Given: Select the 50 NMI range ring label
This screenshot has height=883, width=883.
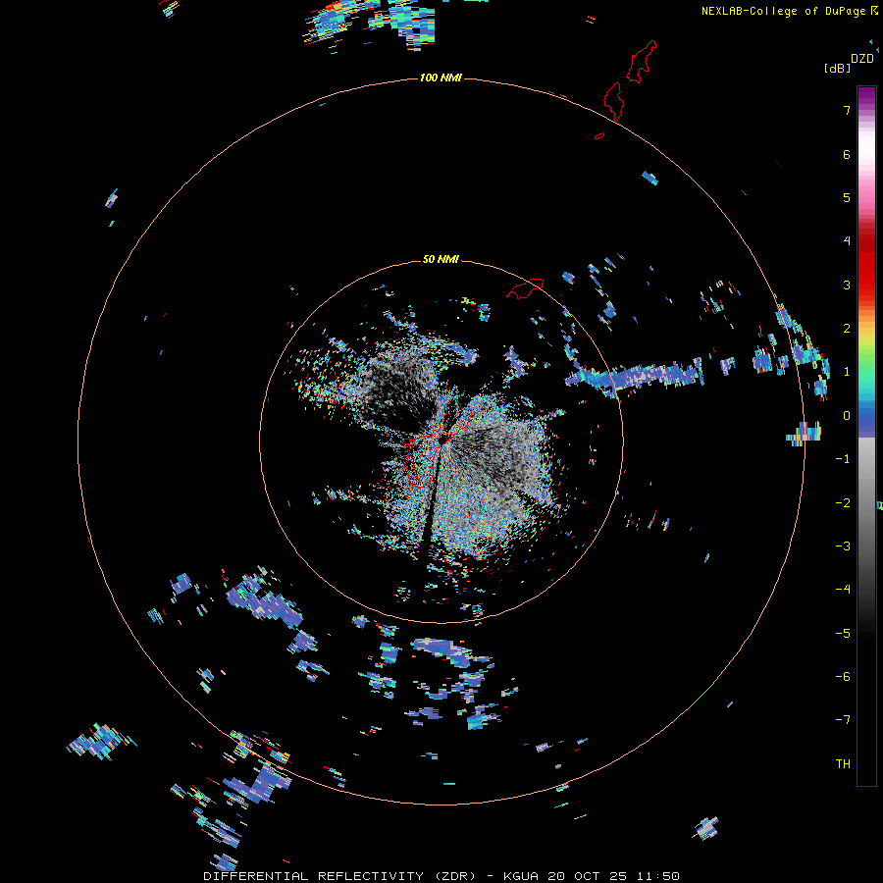Looking at the screenshot, I should [441, 259].
